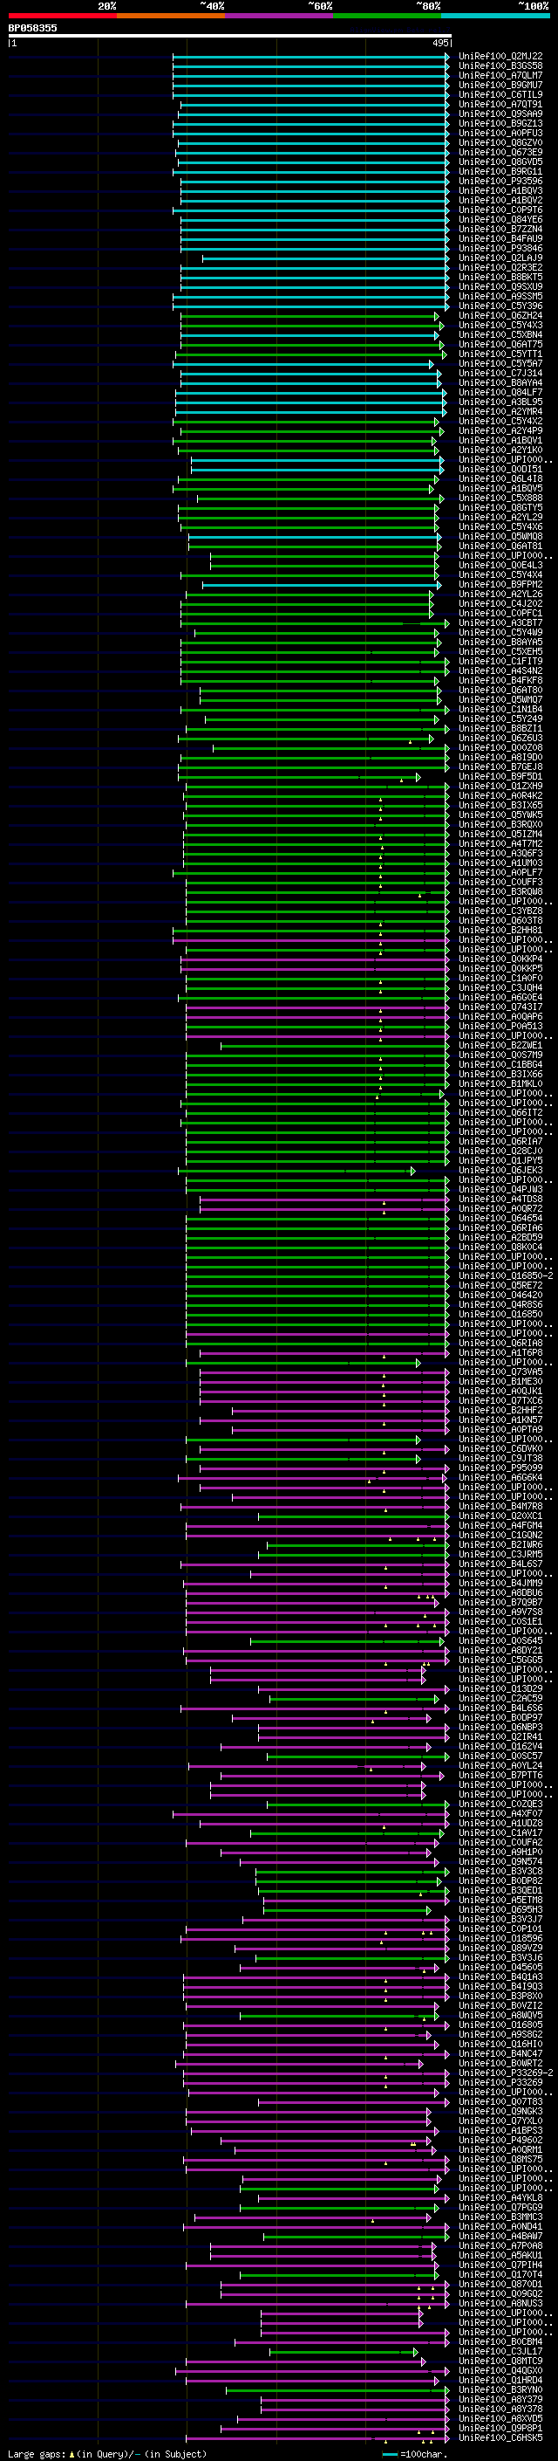Click the orange segment of the identity legend
The height and width of the screenshot is (2461, 558).
click(x=171, y=16)
